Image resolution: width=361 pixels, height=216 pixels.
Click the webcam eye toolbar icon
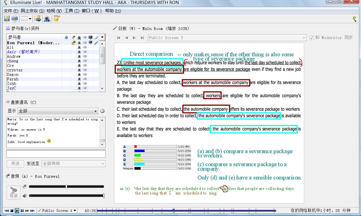point(47,19)
